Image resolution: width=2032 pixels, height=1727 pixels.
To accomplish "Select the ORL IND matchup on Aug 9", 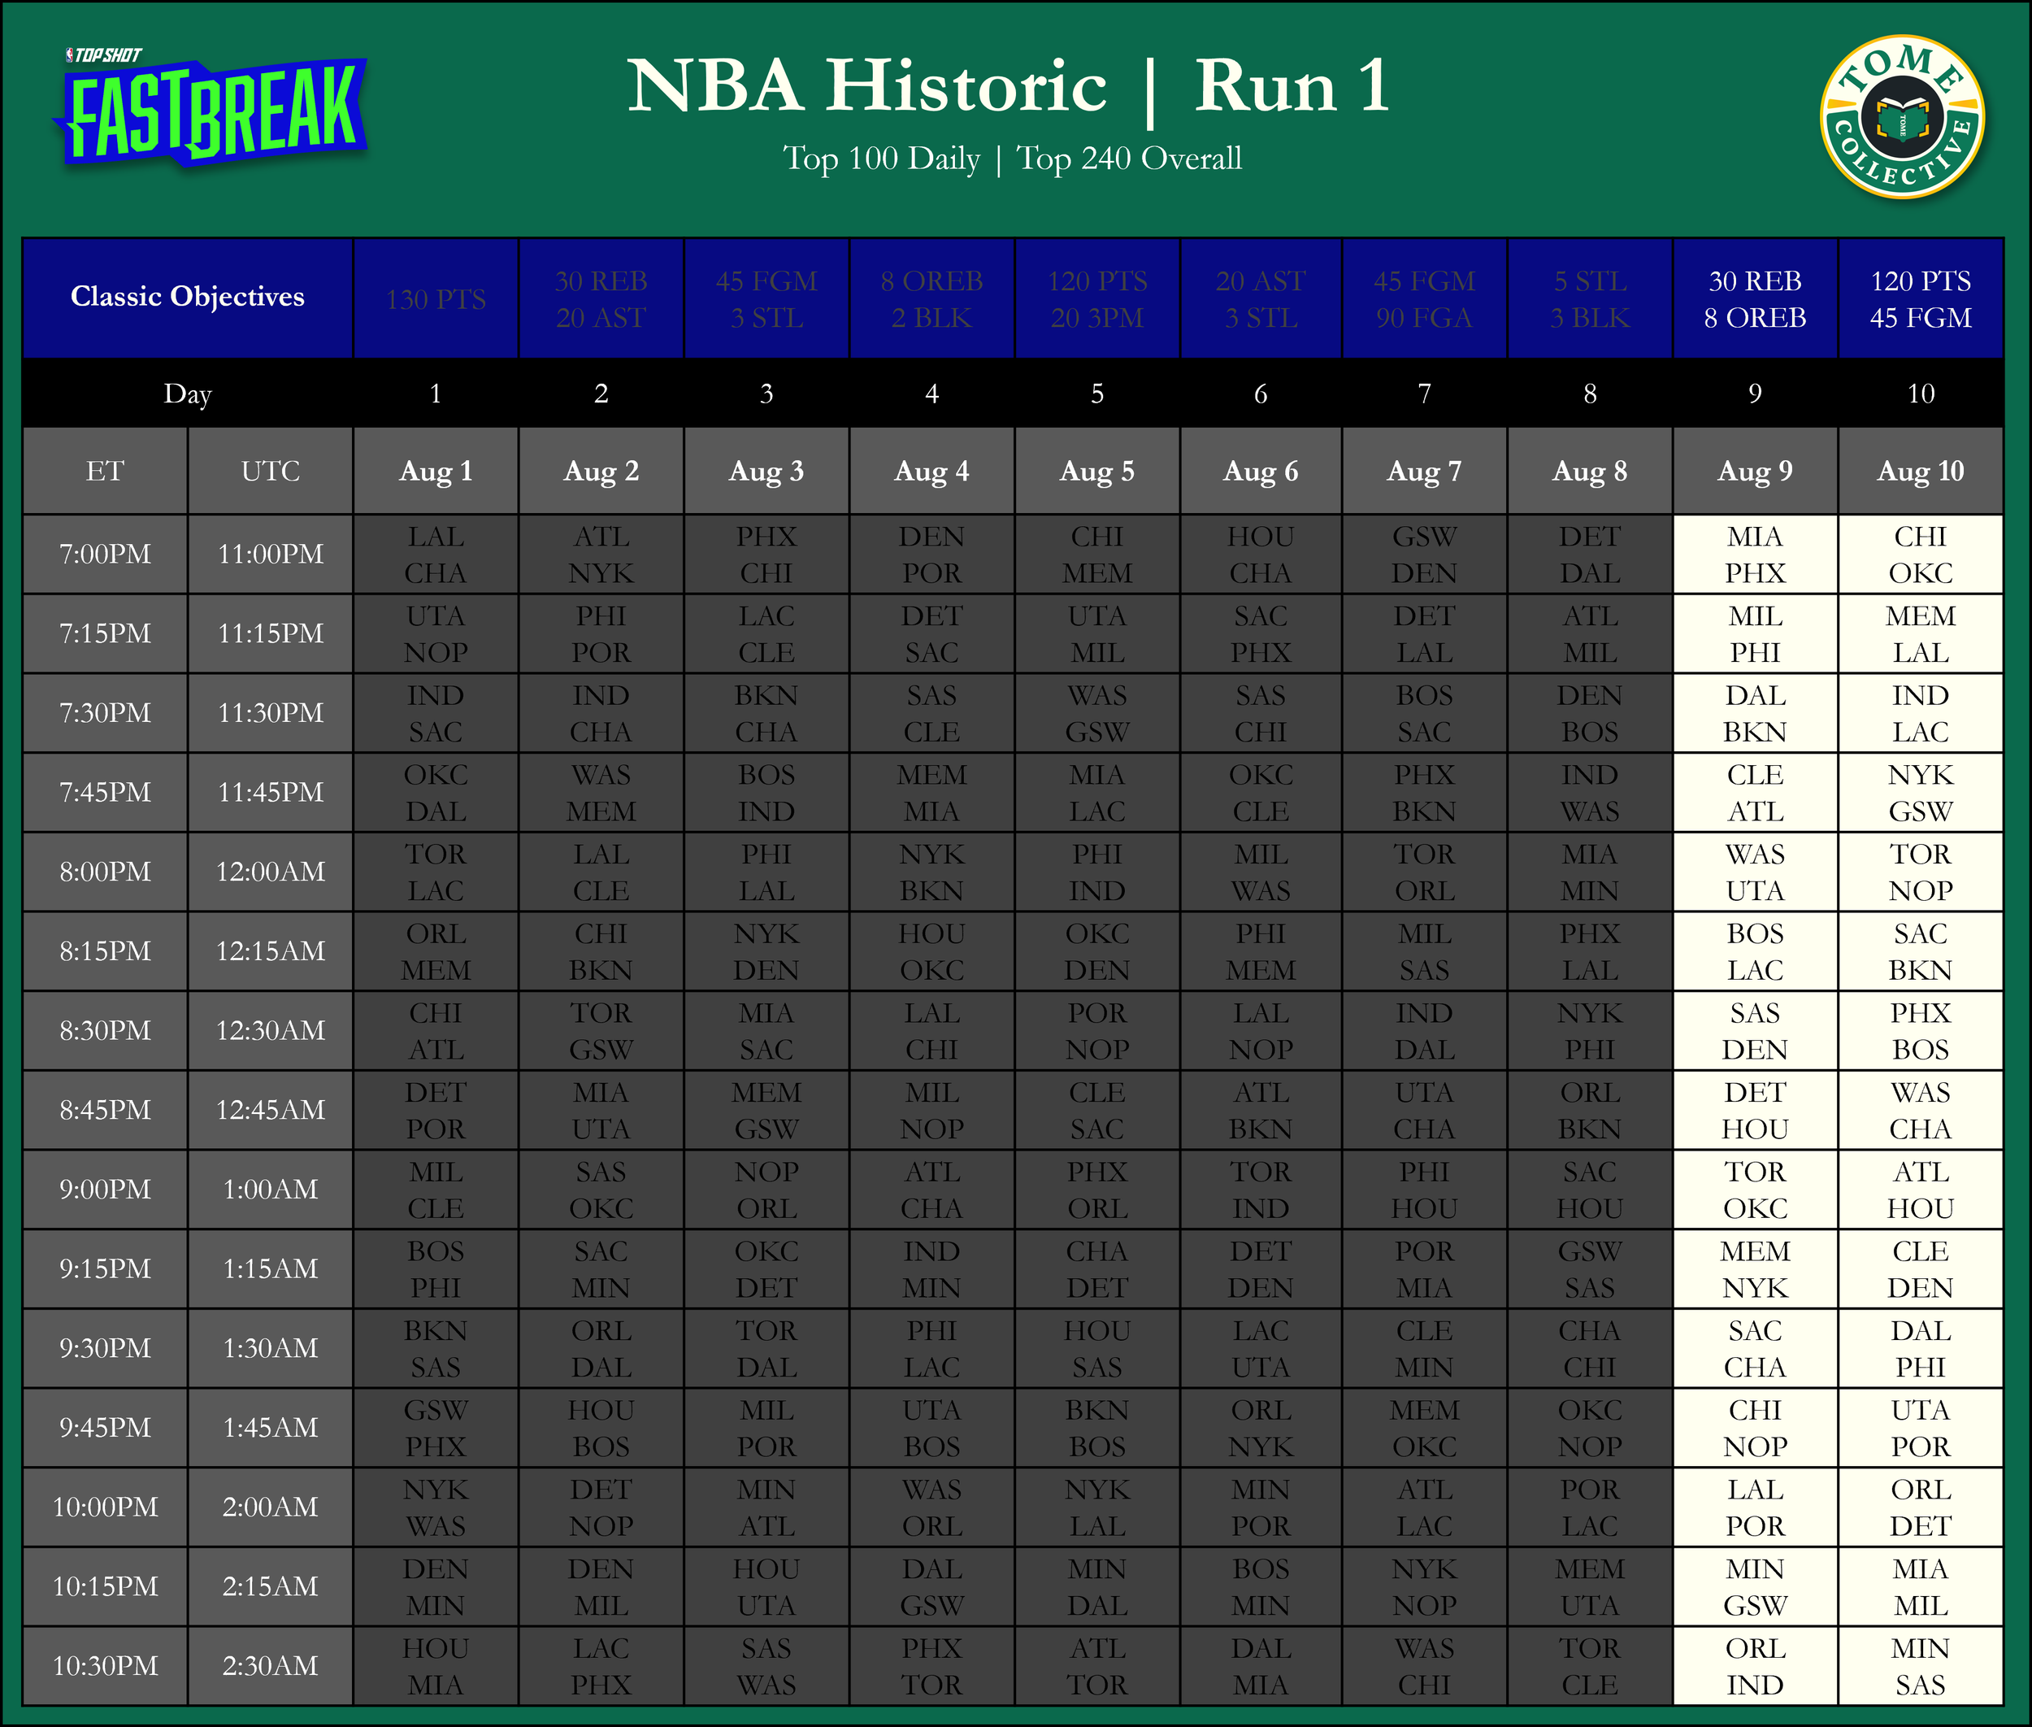I will click(x=1754, y=1665).
